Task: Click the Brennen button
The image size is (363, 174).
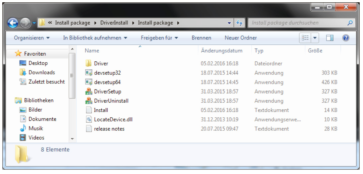Action: pos(201,38)
